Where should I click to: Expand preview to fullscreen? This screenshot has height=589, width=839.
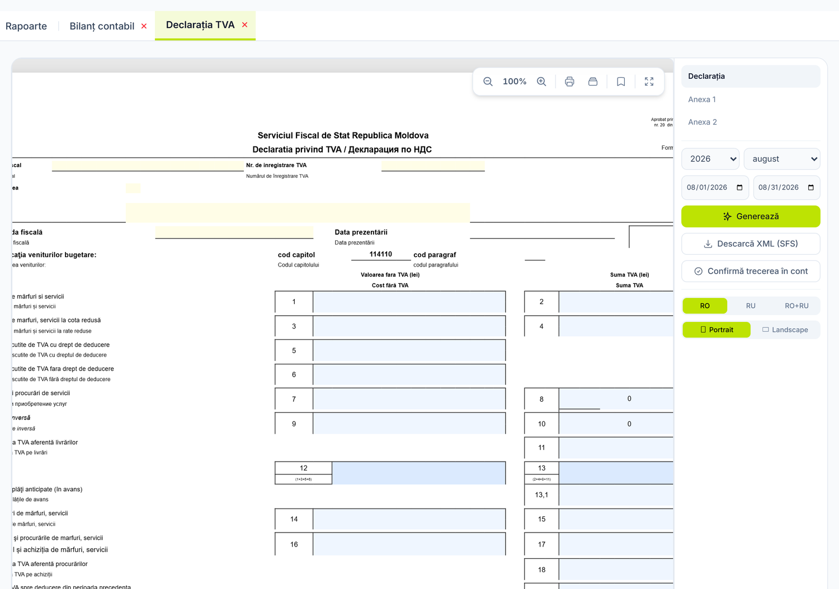[x=649, y=82]
